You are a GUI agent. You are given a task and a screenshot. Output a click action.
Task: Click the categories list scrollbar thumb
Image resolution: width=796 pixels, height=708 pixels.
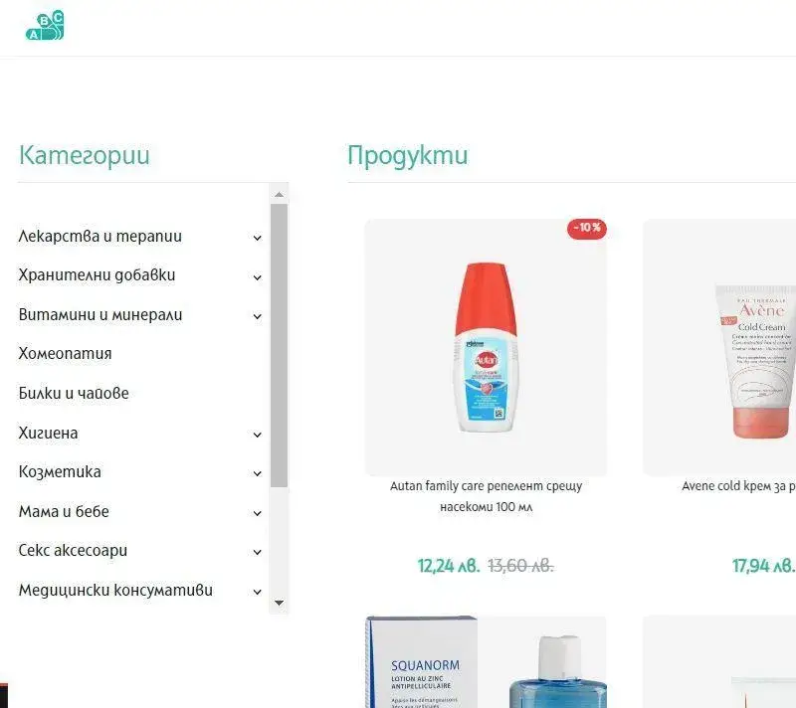[x=279, y=346]
